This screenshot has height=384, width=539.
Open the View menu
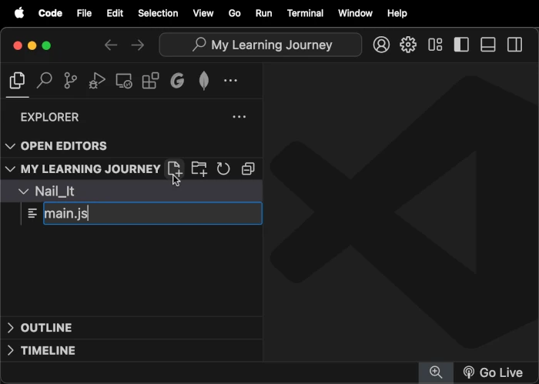point(203,13)
